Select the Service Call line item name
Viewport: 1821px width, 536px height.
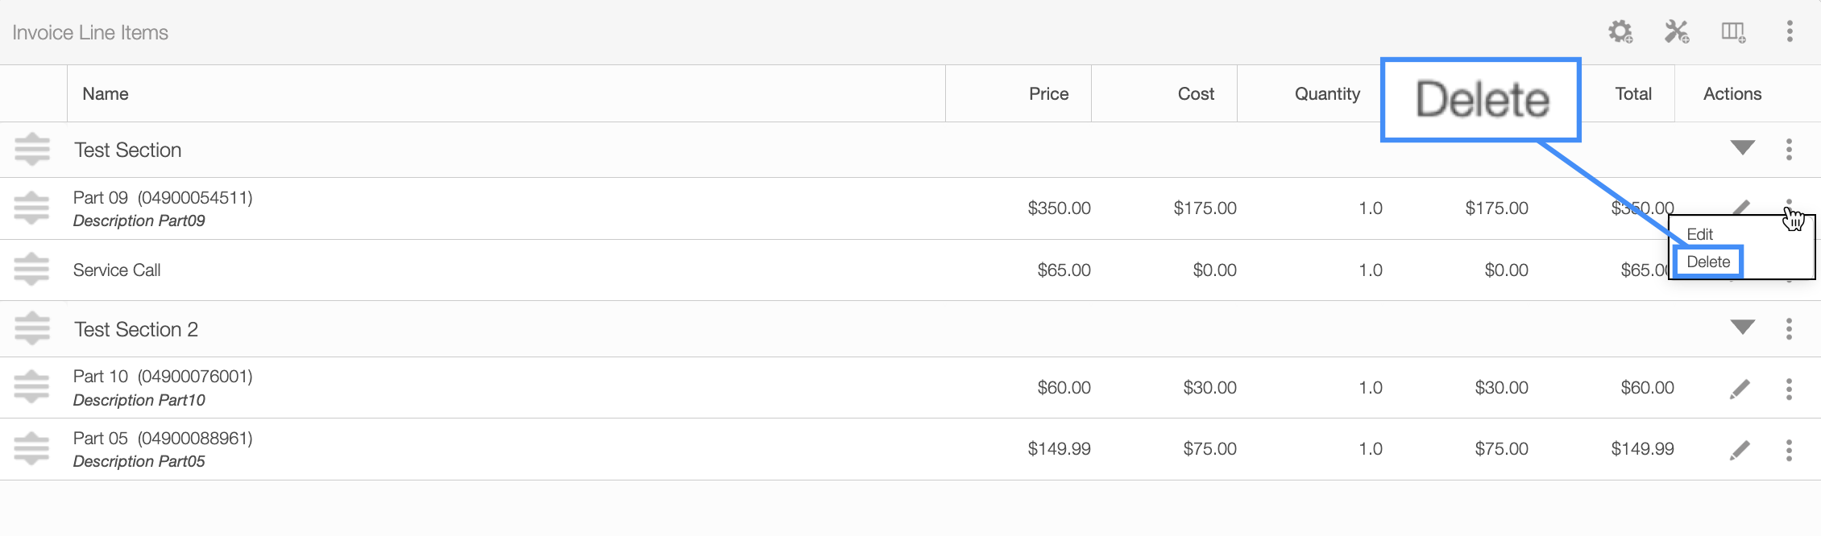click(117, 270)
